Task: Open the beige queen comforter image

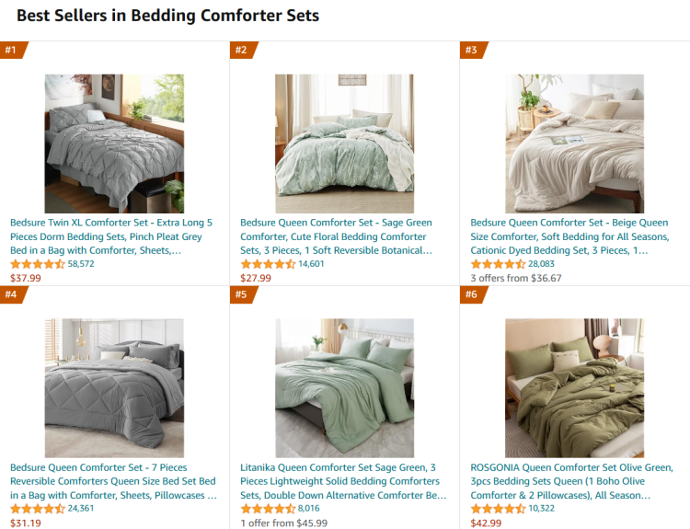Action: (574, 144)
